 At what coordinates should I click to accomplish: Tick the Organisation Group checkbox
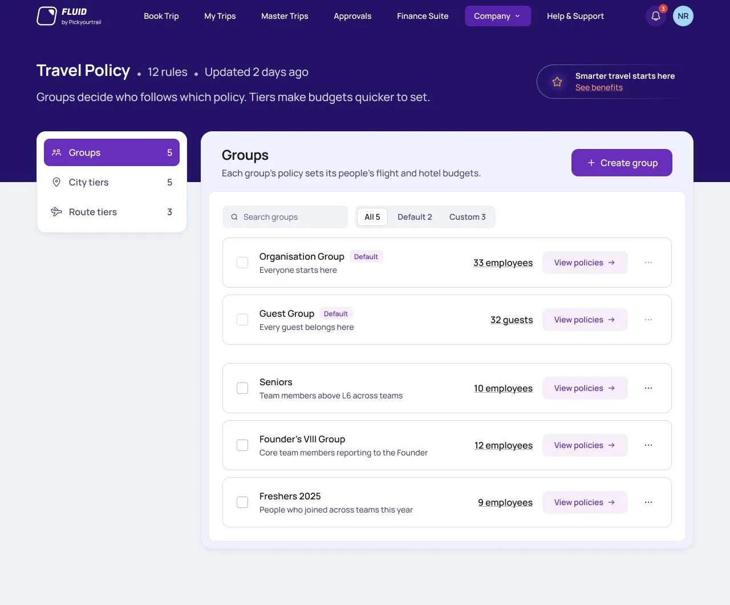242,263
